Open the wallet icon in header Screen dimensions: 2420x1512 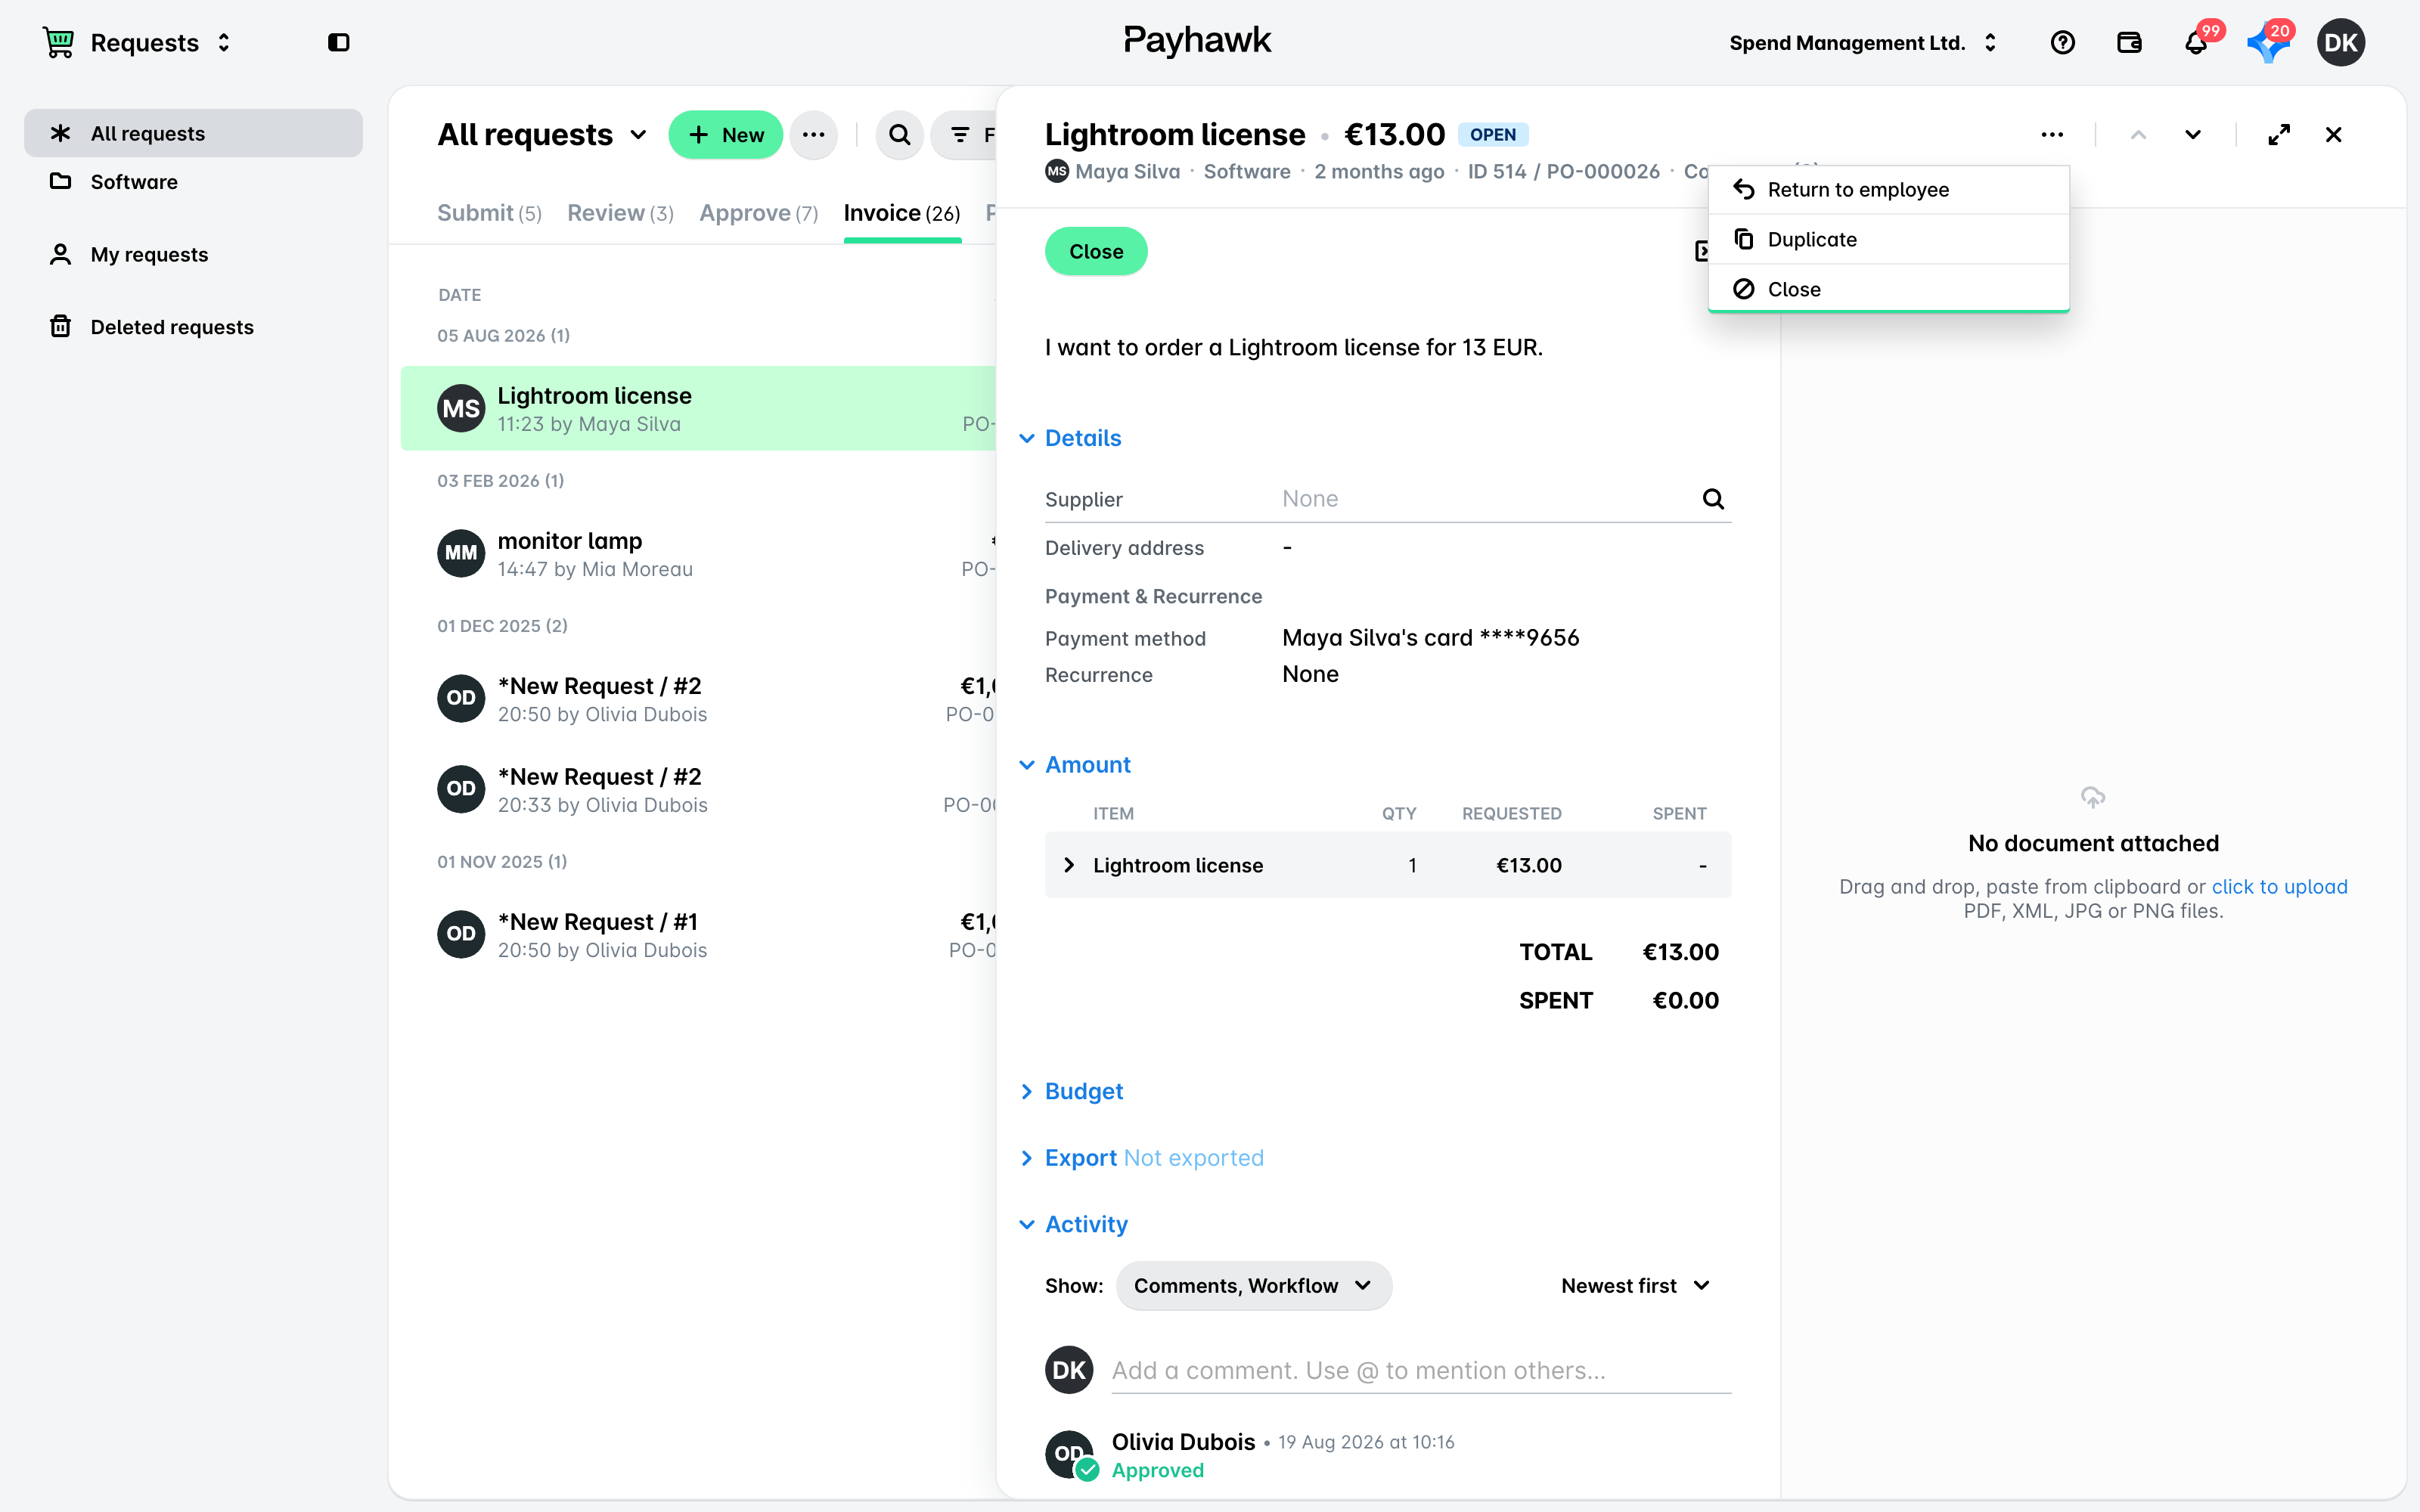[x=2129, y=42]
